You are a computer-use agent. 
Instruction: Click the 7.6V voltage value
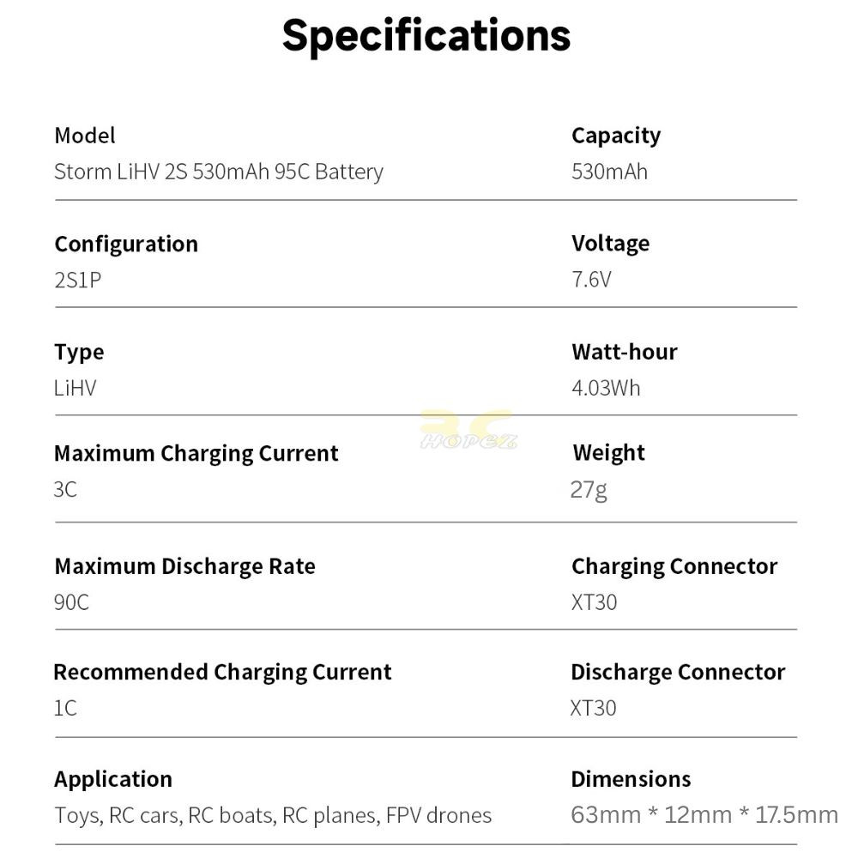pyautogui.click(x=591, y=280)
